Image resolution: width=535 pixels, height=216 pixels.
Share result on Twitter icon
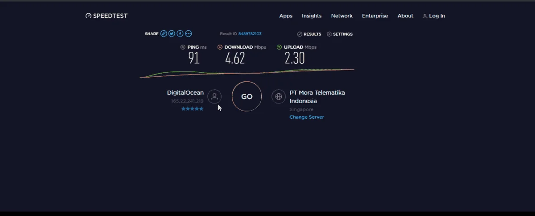tap(172, 34)
